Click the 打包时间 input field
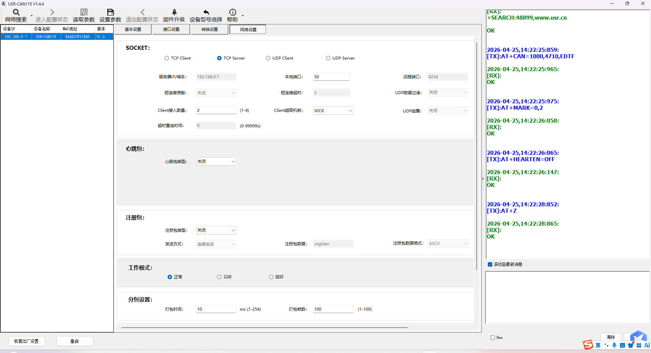 216,309
